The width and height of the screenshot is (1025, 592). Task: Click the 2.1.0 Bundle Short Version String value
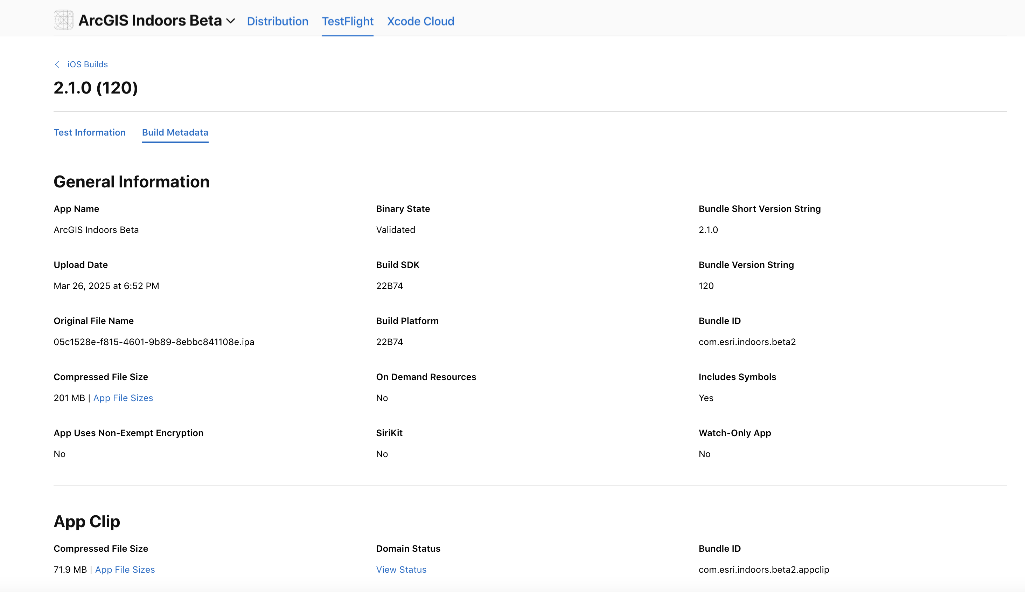708,230
